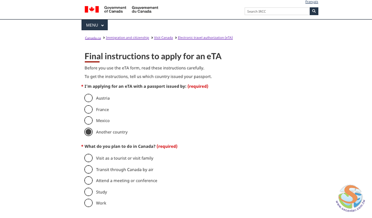Go to Immigration and citizenship breadcrumb

[x=127, y=37]
